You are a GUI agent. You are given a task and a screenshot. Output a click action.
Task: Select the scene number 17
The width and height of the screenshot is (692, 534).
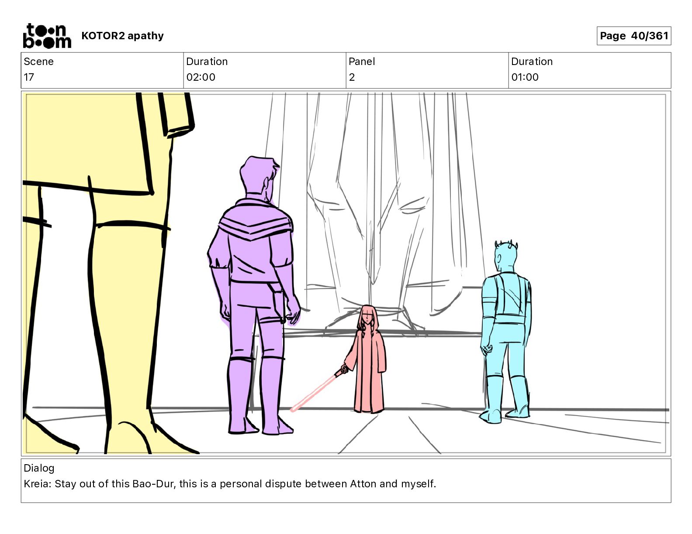(x=29, y=77)
